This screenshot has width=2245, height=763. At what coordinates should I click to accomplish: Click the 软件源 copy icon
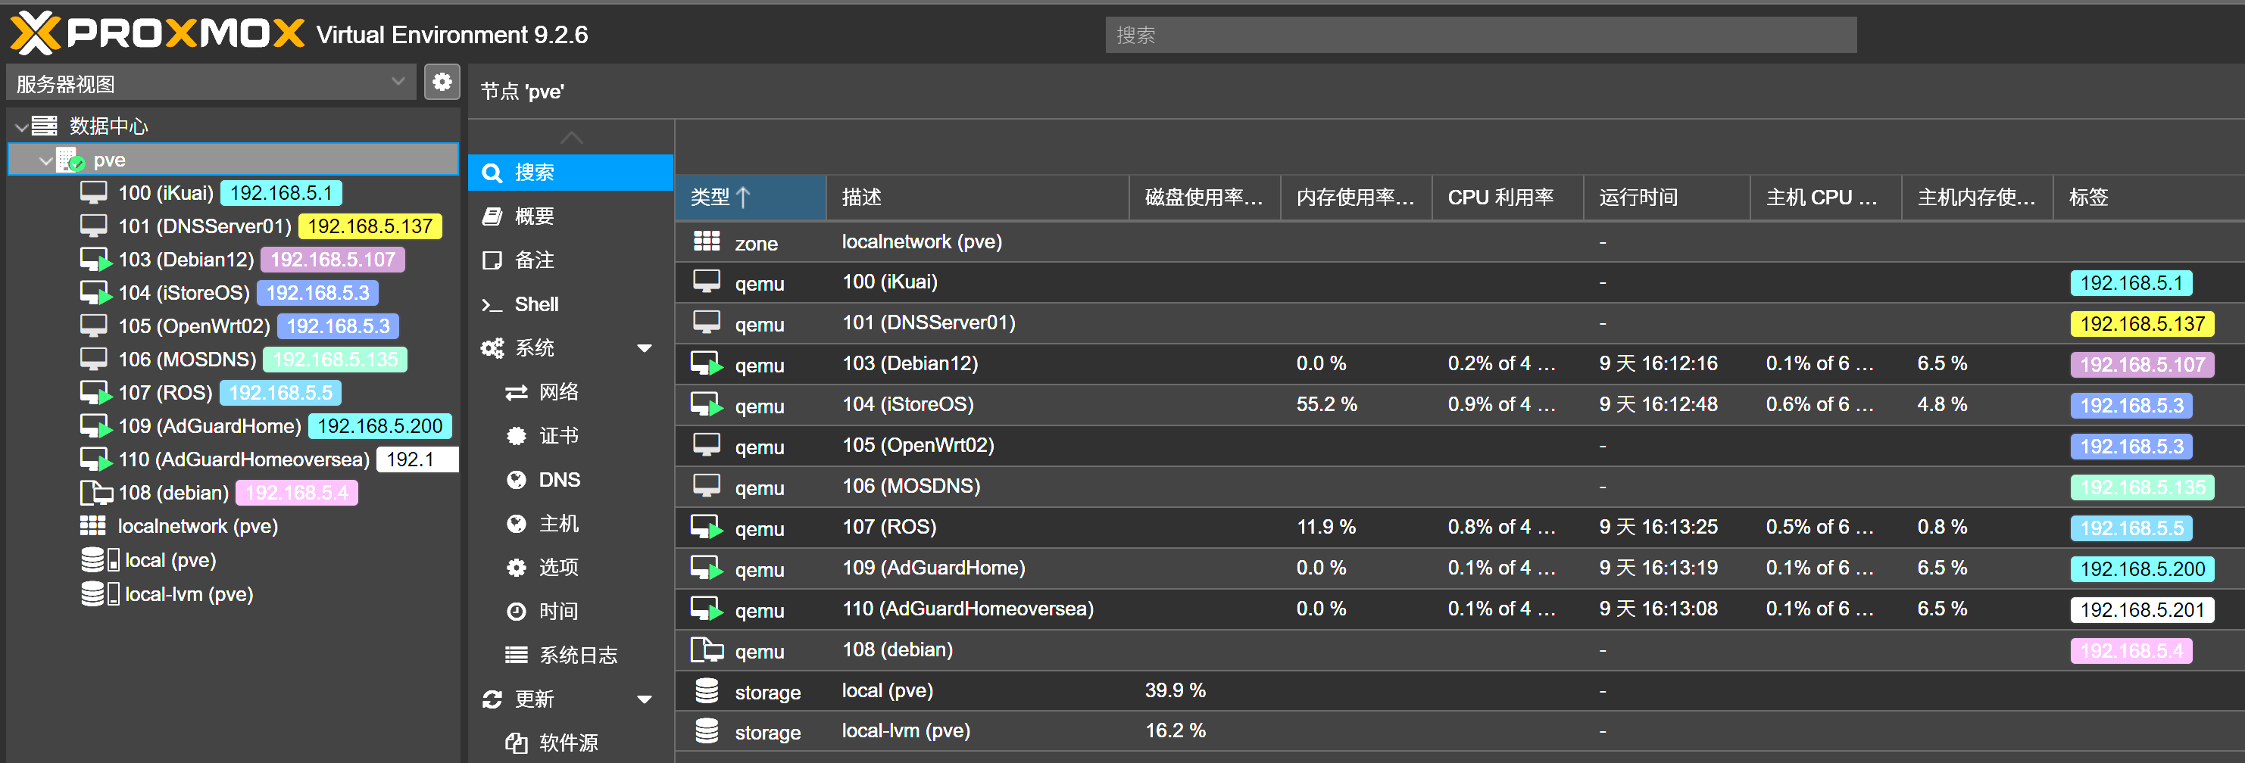[517, 743]
